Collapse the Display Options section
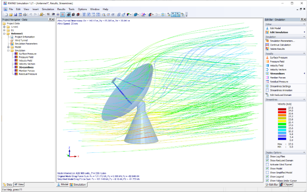 point(304,152)
